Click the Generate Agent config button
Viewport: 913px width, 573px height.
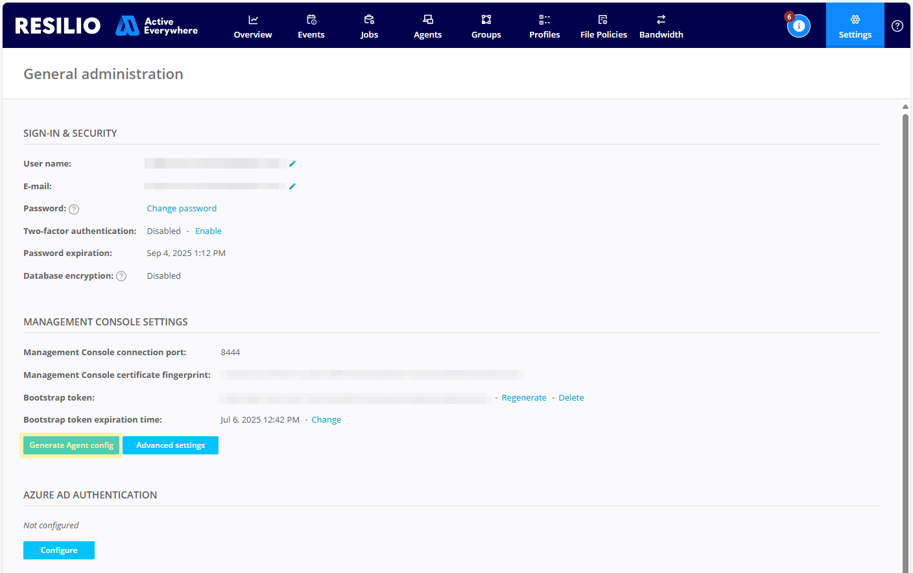pos(71,445)
